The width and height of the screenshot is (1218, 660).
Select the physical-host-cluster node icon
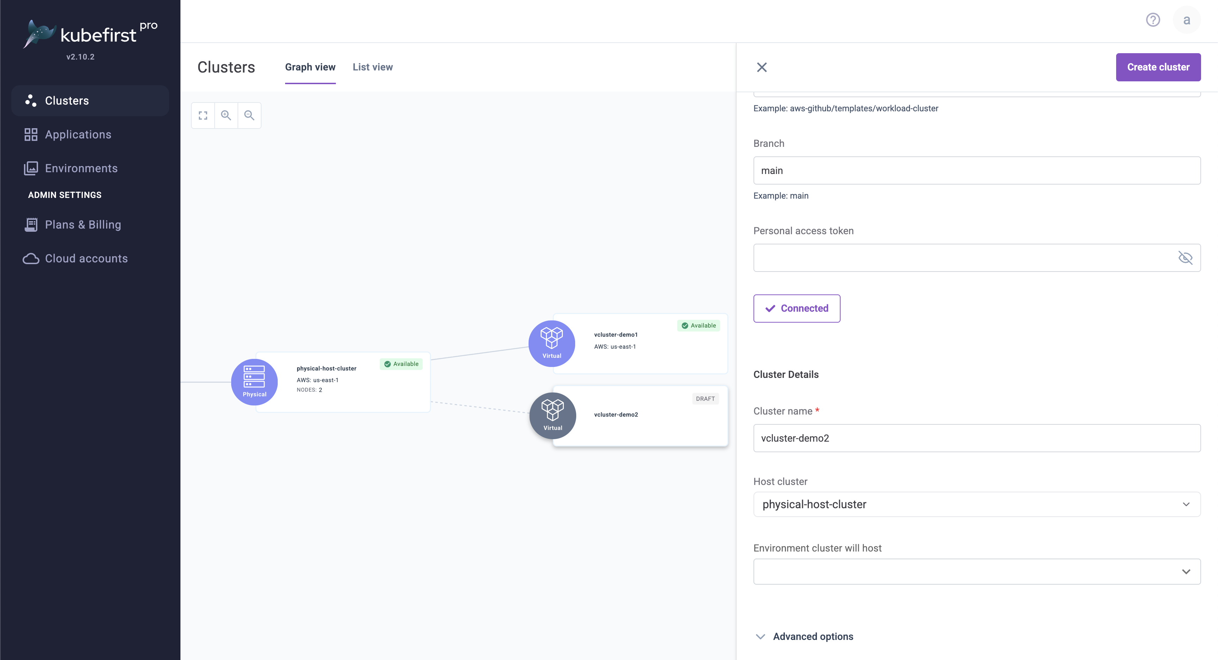pos(254,382)
